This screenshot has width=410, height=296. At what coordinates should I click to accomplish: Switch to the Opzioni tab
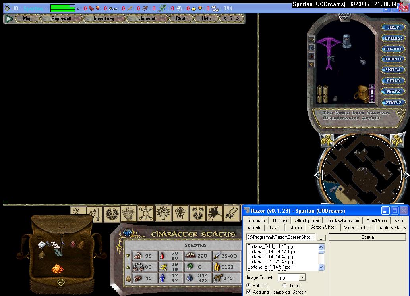click(280, 221)
